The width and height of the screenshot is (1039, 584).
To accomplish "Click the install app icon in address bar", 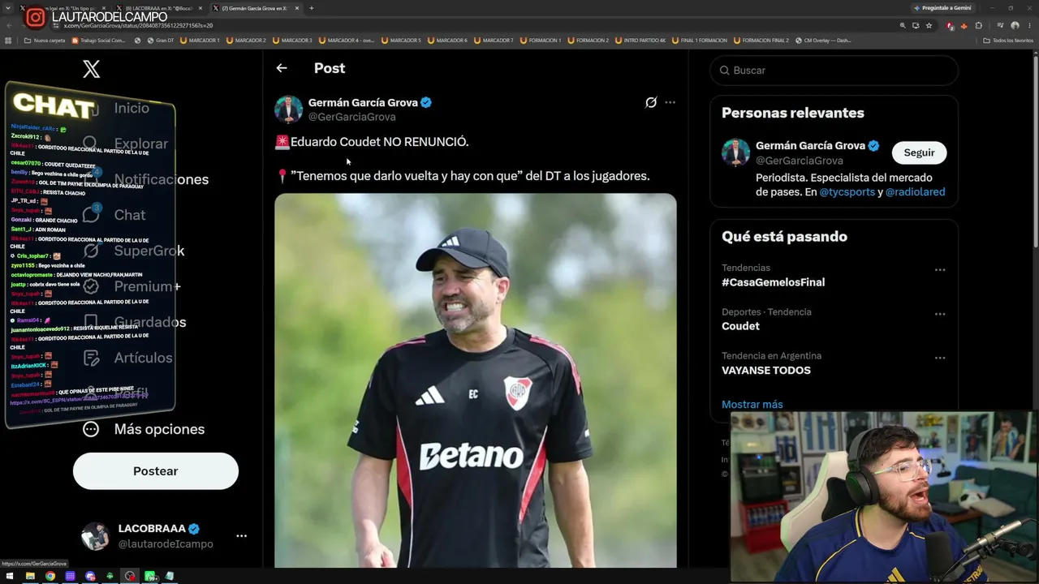I will 916,25.
